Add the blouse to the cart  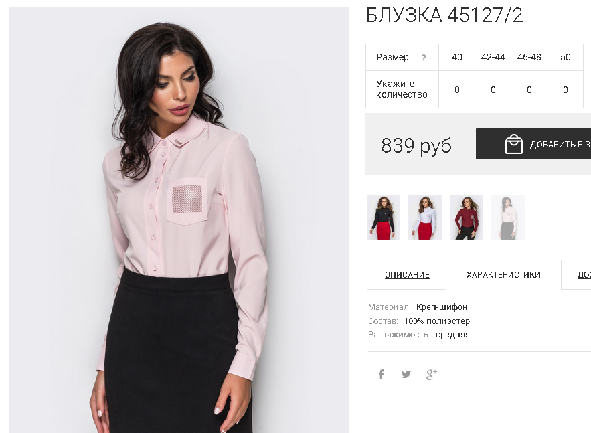pyautogui.click(x=533, y=144)
